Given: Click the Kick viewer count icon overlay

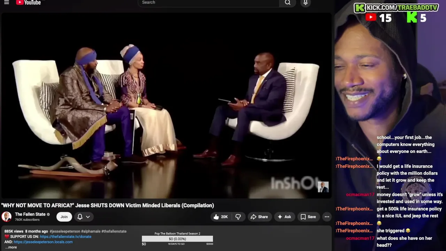Looking at the screenshot, I should pyautogui.click(x=412, y=17).
